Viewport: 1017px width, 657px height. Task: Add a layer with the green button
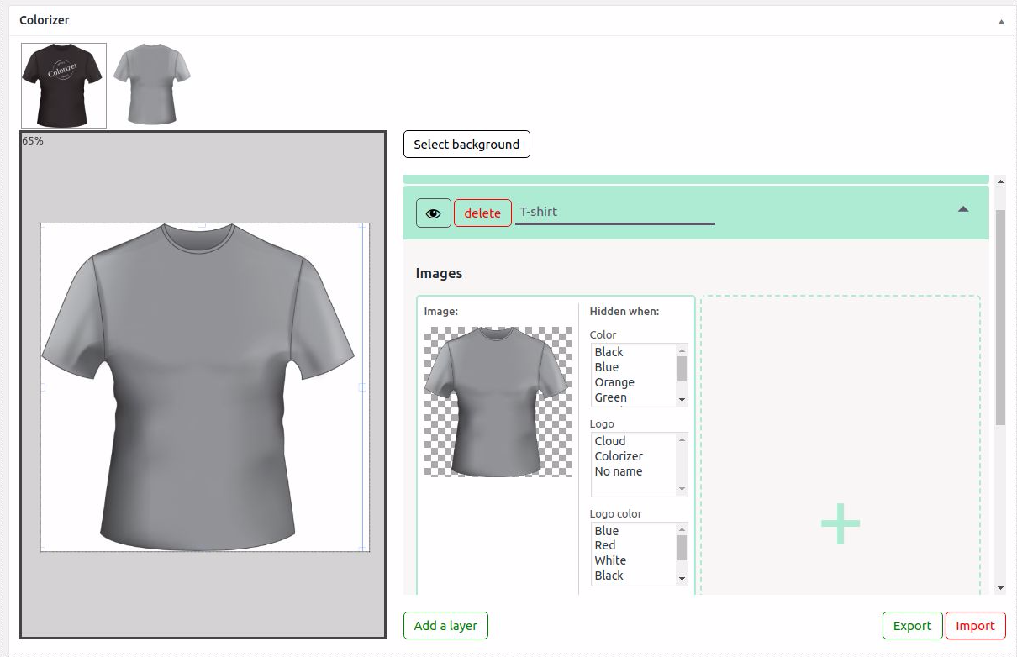(445, 625)
